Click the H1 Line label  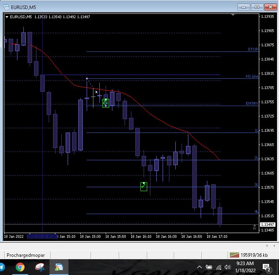click(x=252, y=76)
